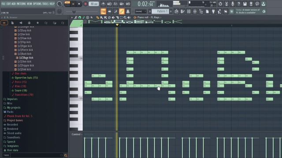The width and height of the screenshot is (282, 158).
Task: Select the piano roll Zoom magnifier tool
Action: 125,18
